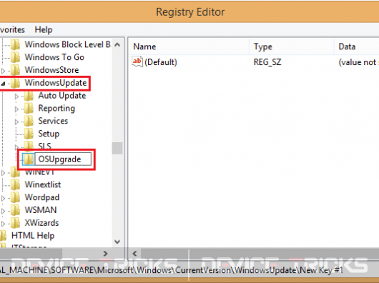Viewport: 379px width, 283px height.
Task: Select the Auto Update subkey label
Action: (x=62, y=96)
